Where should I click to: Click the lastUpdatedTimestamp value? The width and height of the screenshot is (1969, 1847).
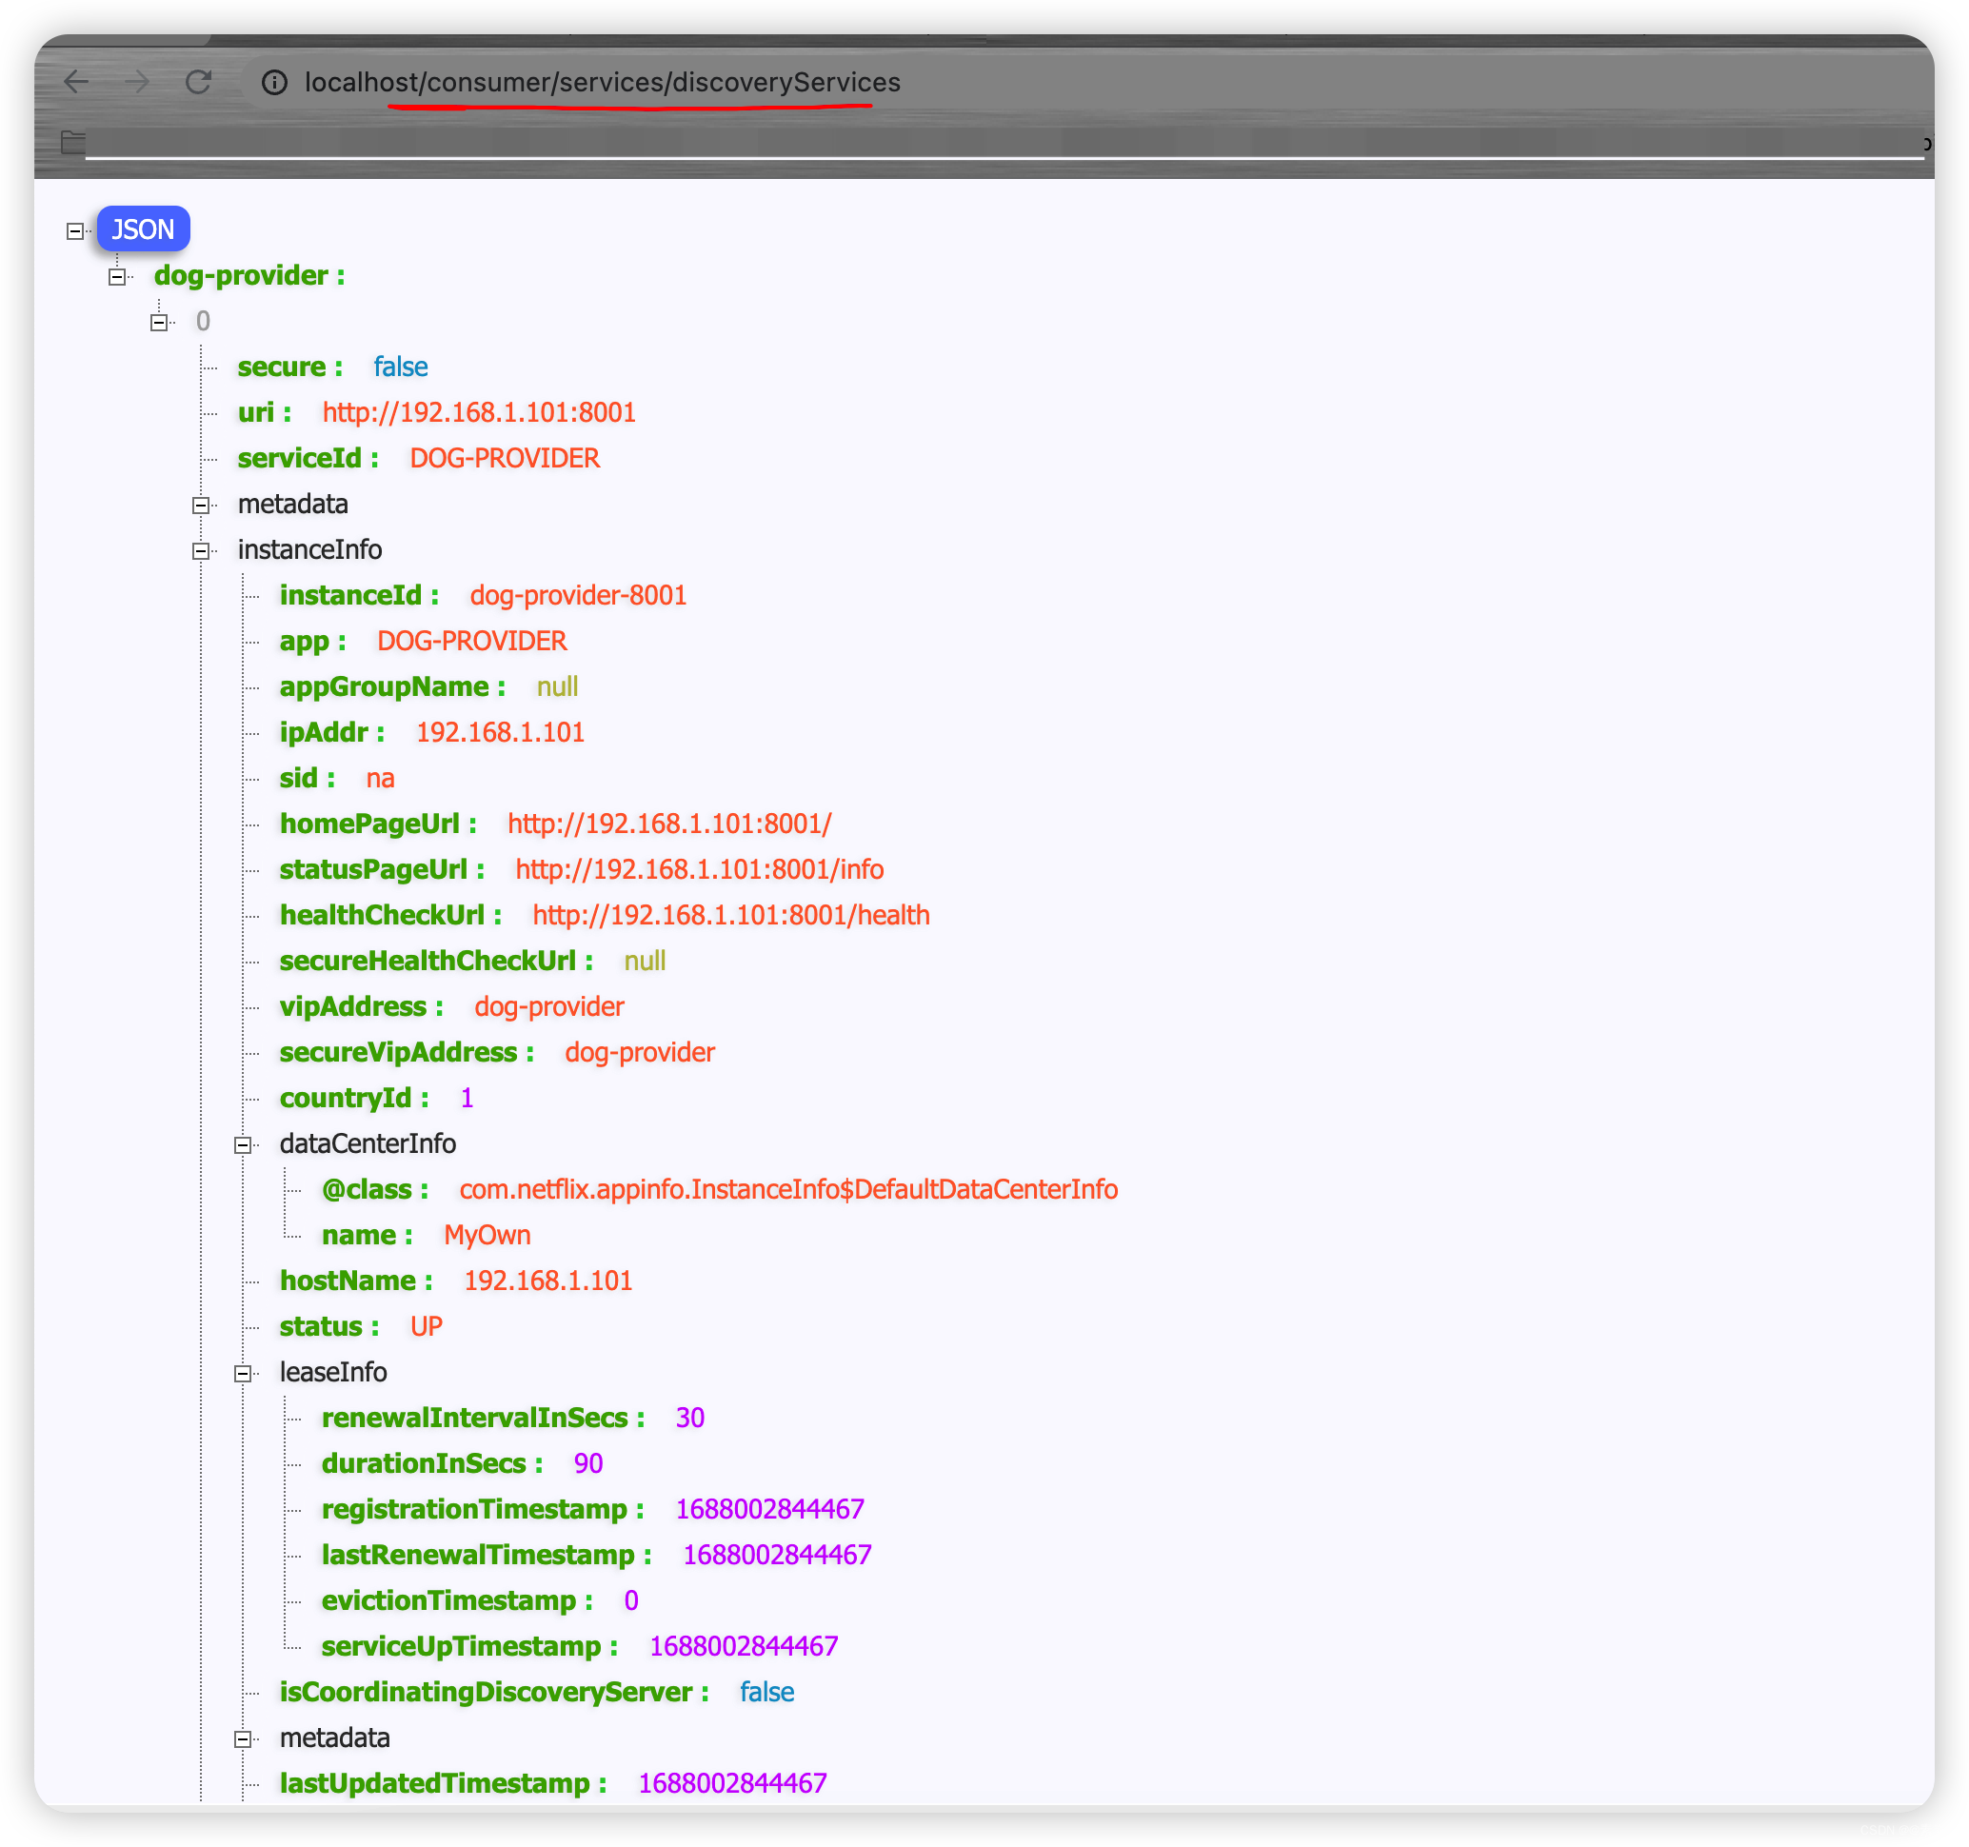point(733,1784)
